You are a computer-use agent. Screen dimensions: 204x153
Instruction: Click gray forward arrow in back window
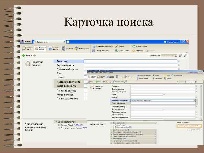point(35,56)
